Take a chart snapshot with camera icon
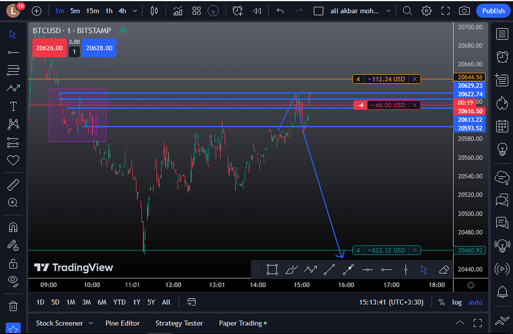 coord(464,11)
